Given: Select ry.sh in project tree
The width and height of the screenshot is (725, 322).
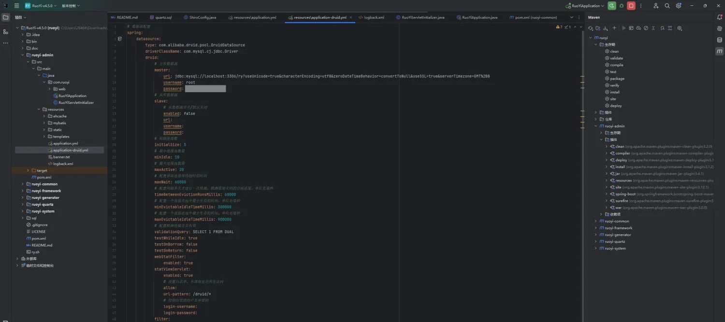Looking at the screenshot, I should 33,252.
